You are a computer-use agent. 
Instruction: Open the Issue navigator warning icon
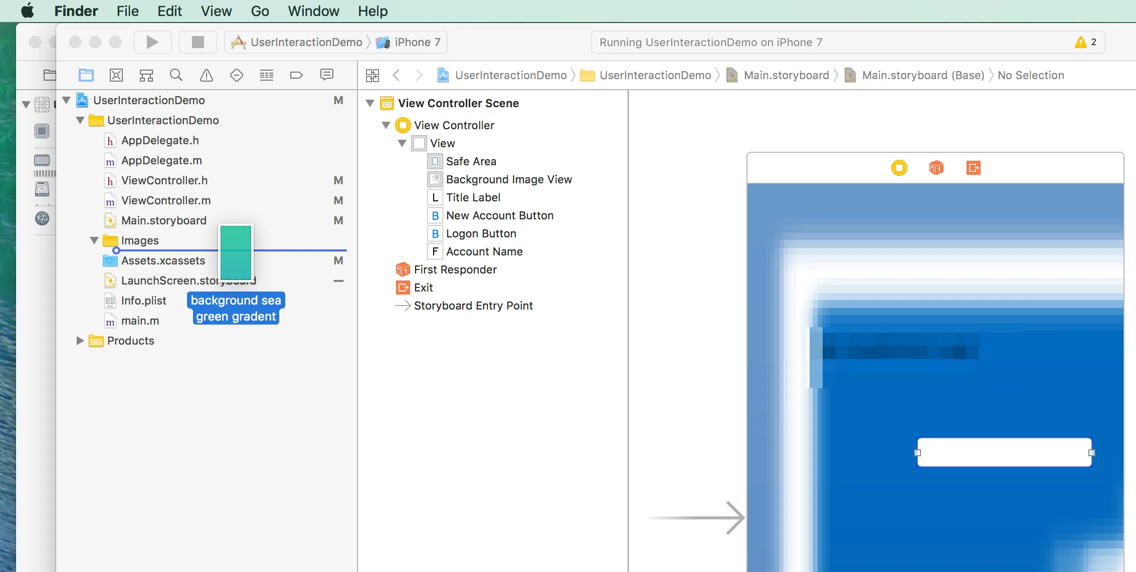coord(206,75)
